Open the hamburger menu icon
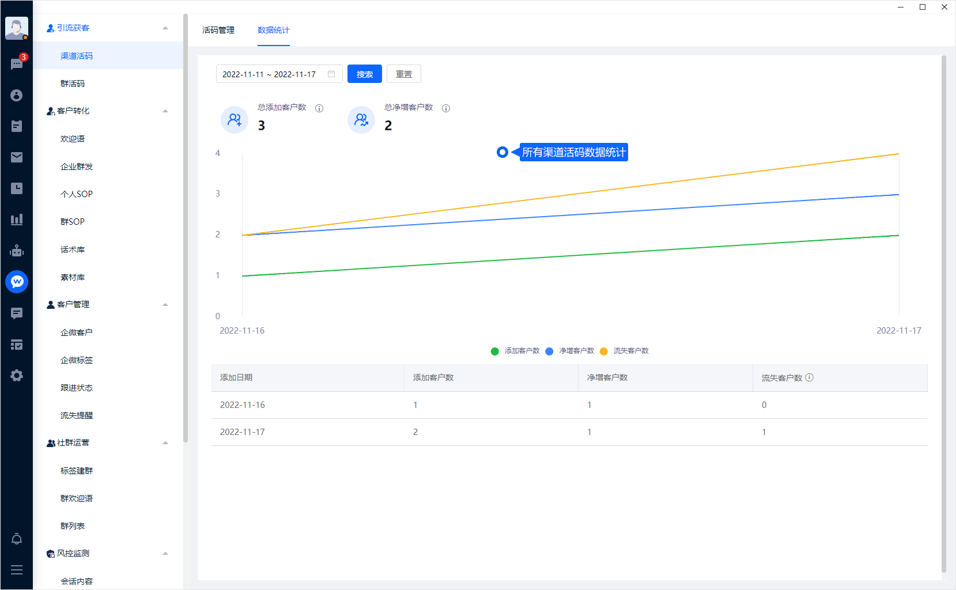Image resolution: width=956 pixels, height=590 pixels. [x=17, y=570]
